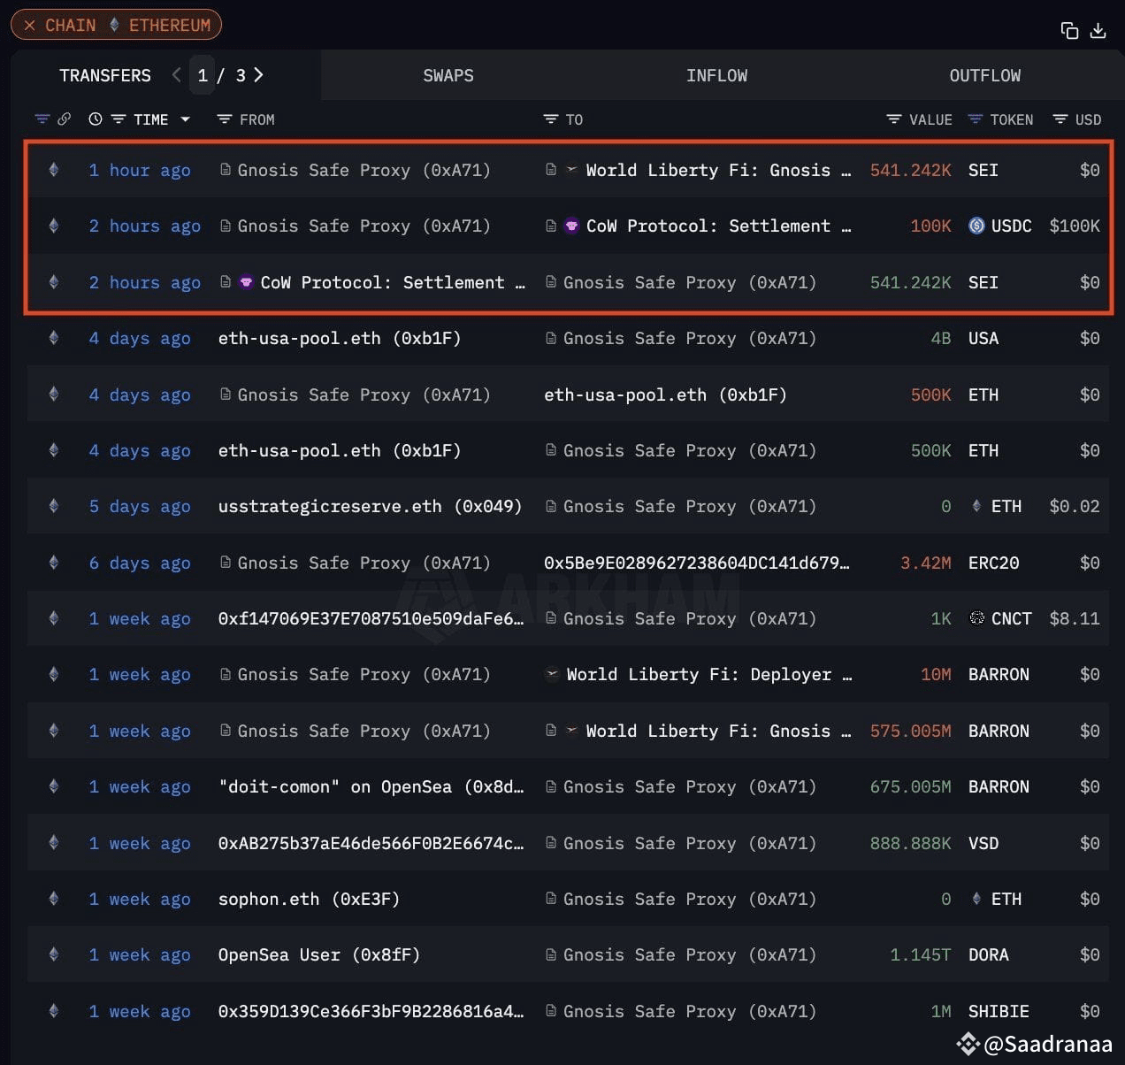
Task: Click Ethereum icon on the 5 days ago row
Action: (54, 506)
